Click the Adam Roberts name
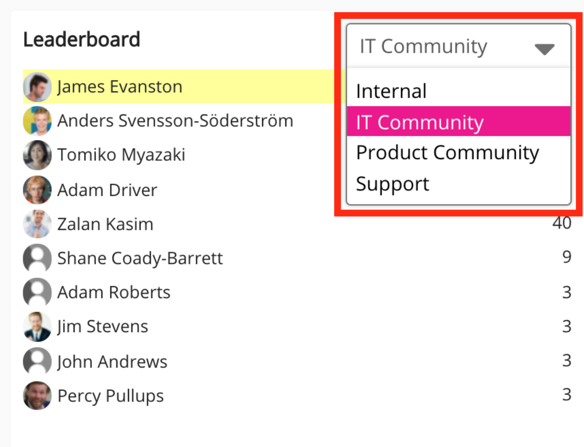The width and height of the screenshot is (584, 447). click(114, 292)
